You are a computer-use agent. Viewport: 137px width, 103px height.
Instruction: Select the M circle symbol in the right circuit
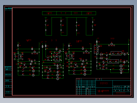112,44
